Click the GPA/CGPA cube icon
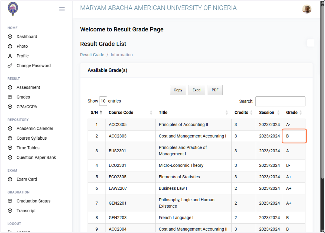 (10, 107)
